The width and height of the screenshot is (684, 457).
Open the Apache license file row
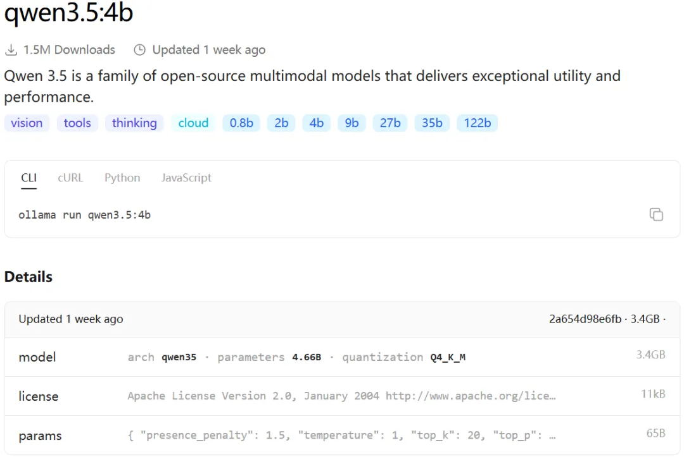tap(342, 396)
